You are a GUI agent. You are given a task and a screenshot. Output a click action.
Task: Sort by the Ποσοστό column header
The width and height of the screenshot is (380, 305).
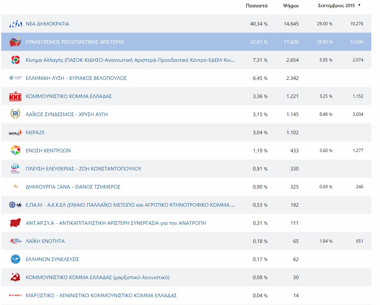pos(256,6)
